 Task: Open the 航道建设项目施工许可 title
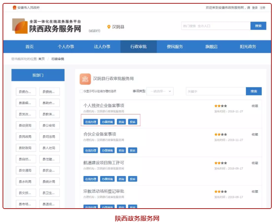click(104, 163)
